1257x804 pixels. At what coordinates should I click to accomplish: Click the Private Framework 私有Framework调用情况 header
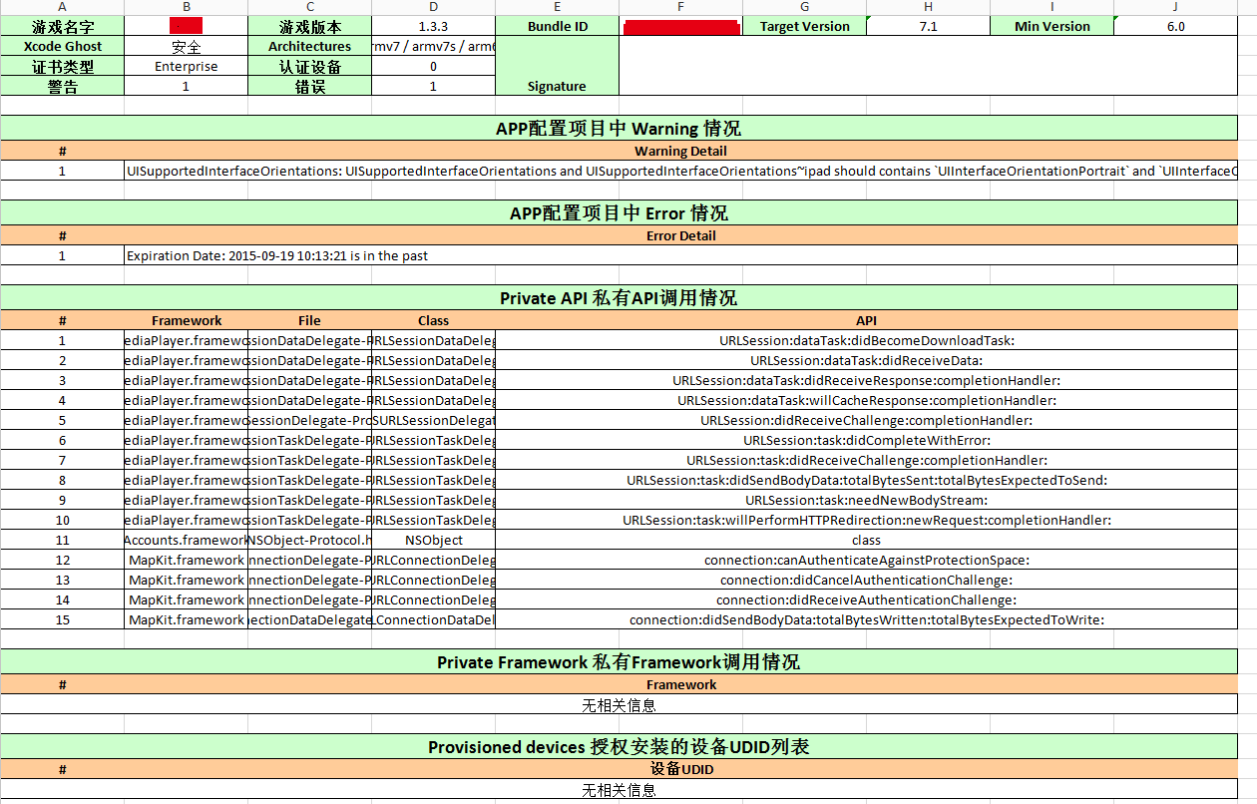point(619,662)
